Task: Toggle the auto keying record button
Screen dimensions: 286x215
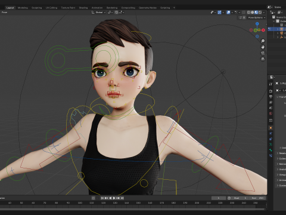Action: (x=94, y=198)
